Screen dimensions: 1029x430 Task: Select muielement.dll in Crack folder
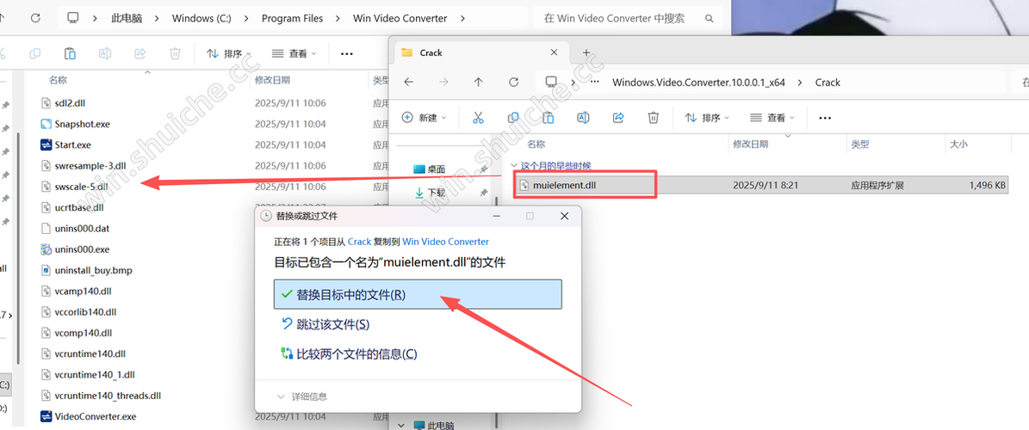click(762, 186)
